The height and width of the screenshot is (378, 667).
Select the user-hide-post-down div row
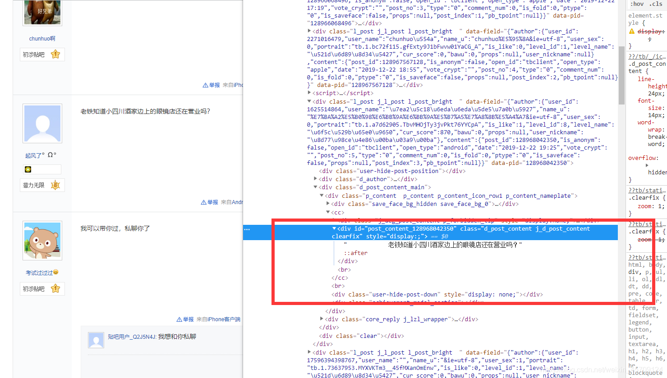(437, 294)
